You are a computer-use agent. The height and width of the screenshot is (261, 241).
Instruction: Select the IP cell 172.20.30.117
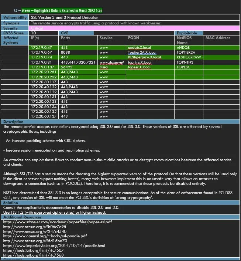click(44, 82)
